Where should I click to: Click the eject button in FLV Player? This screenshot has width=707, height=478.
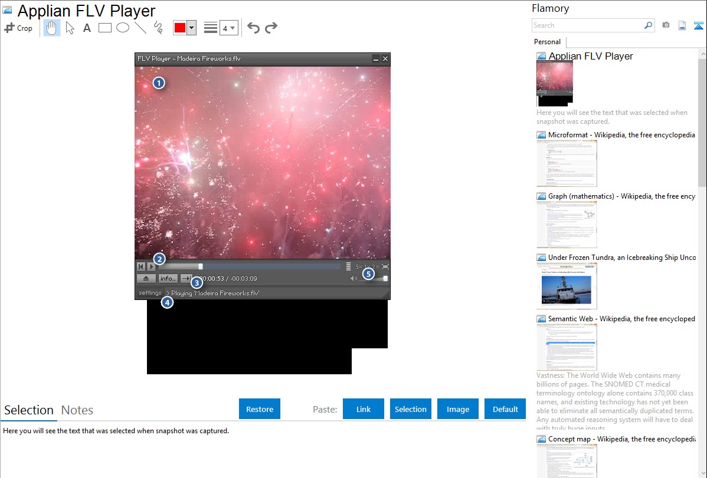coord(146,278)
